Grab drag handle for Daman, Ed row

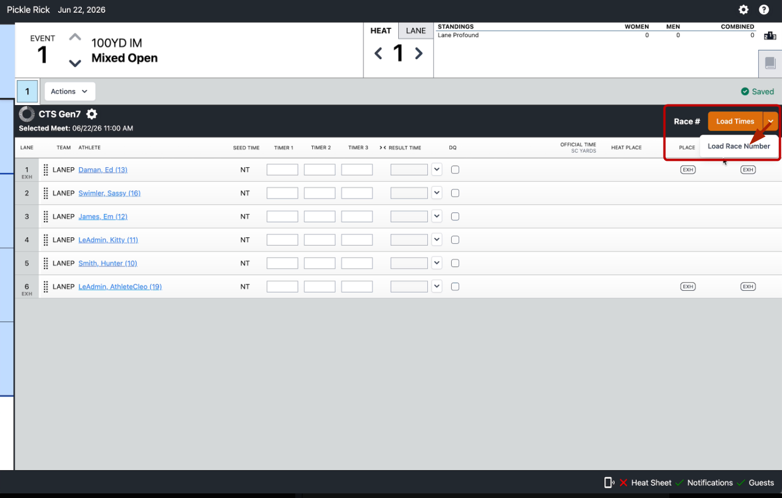[x=46, y=170]
